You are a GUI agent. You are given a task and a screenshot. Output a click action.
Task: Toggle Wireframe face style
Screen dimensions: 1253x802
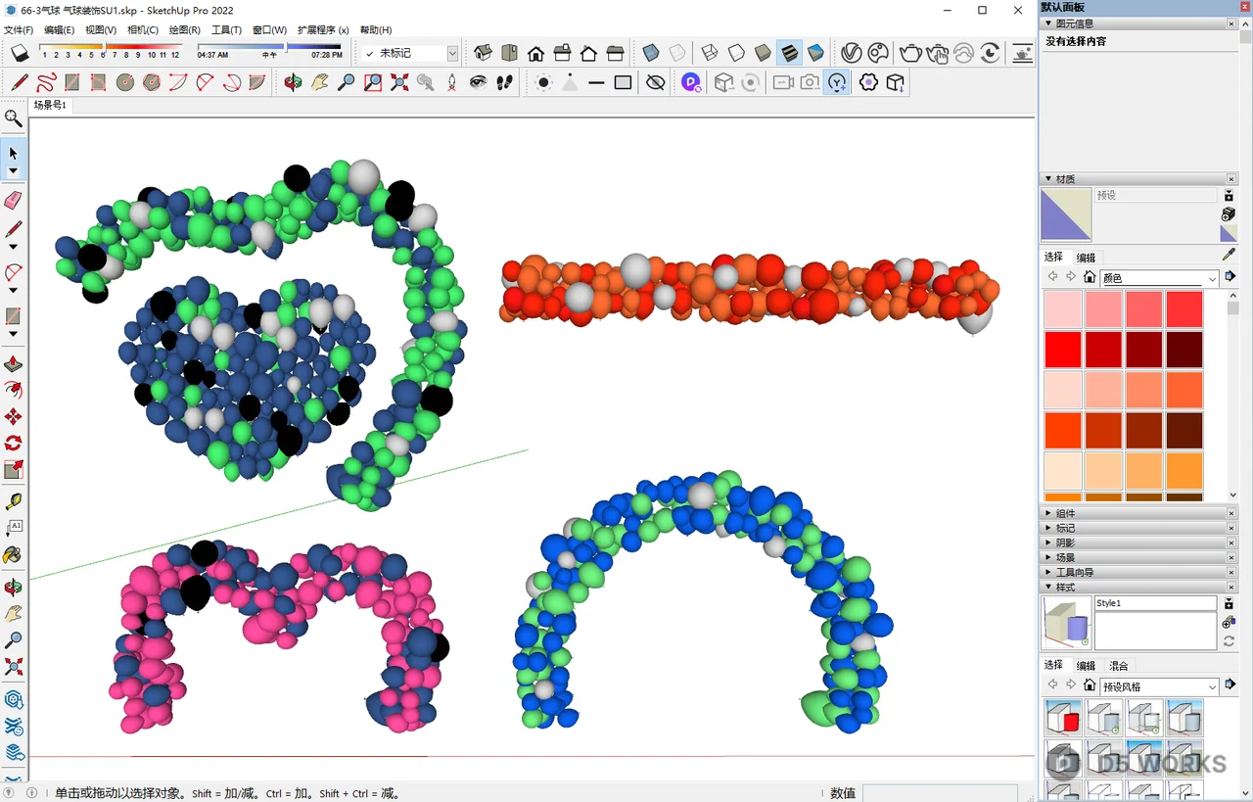tap(710, 53)
